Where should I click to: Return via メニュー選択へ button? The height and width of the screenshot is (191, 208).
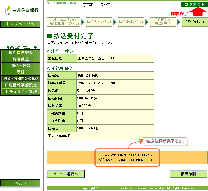coord(66,174)
